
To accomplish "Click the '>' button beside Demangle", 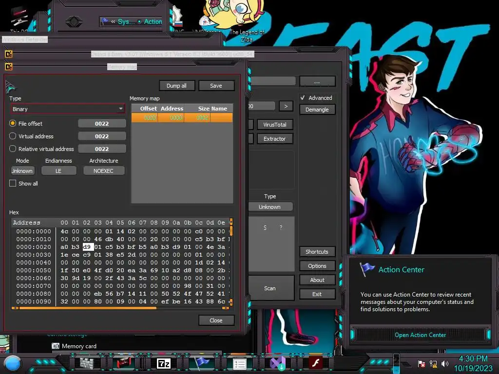I will tap(286, 106).
